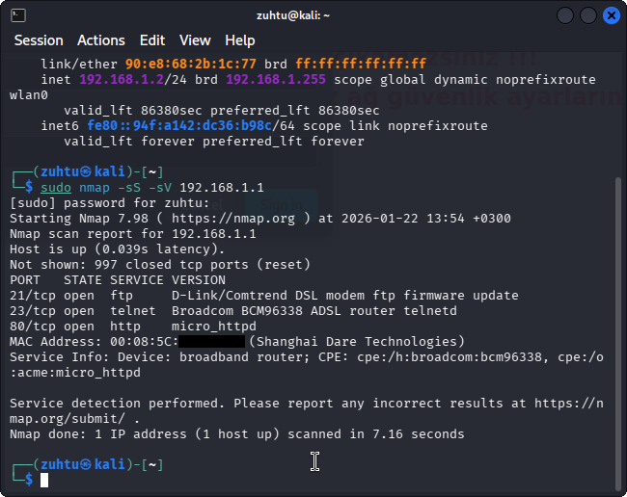This screenshot has width=627, height=497.
Task: Click the micro_httpd version text on the 80/tcp row
Action: click(x=214, y=327)
